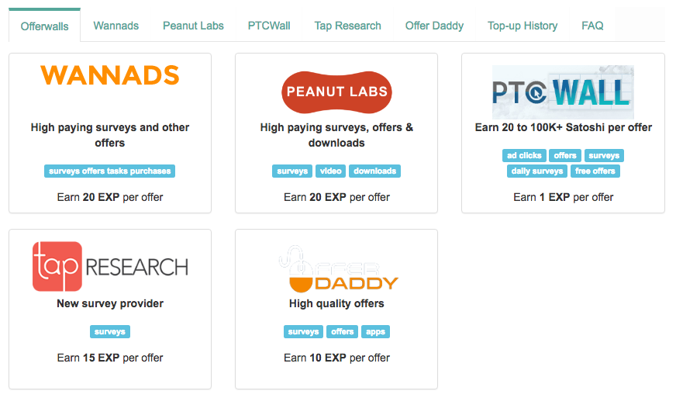676x398 pixels.
Task: Switch to the PTCWall tab
Action: tap(269, 26)
